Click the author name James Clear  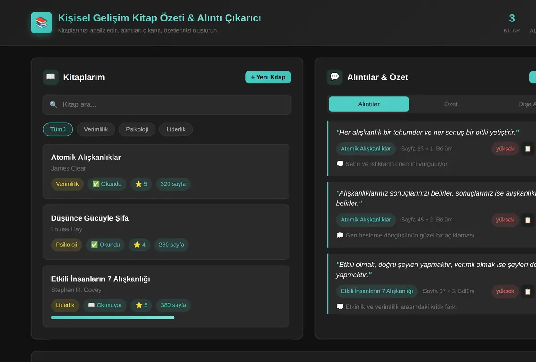[x=68, y=168]
